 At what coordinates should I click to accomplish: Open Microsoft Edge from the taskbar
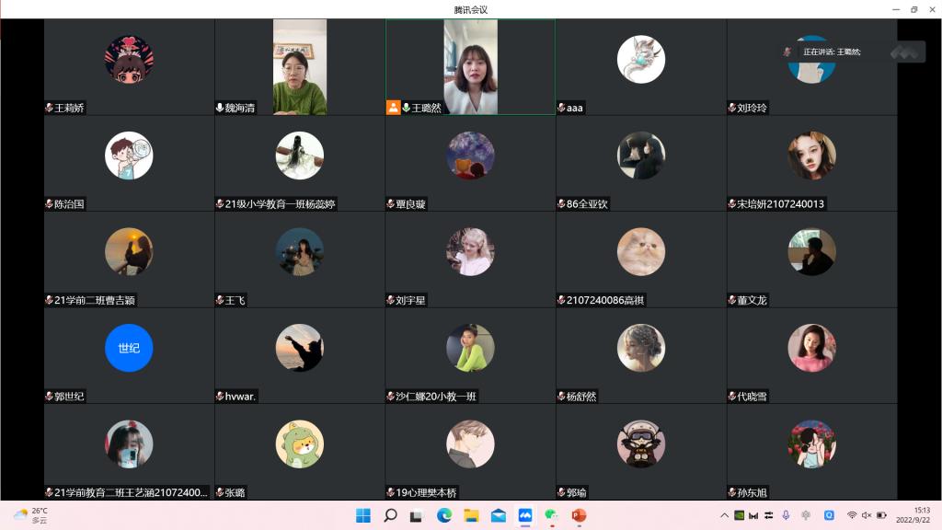tap(444, 515)
